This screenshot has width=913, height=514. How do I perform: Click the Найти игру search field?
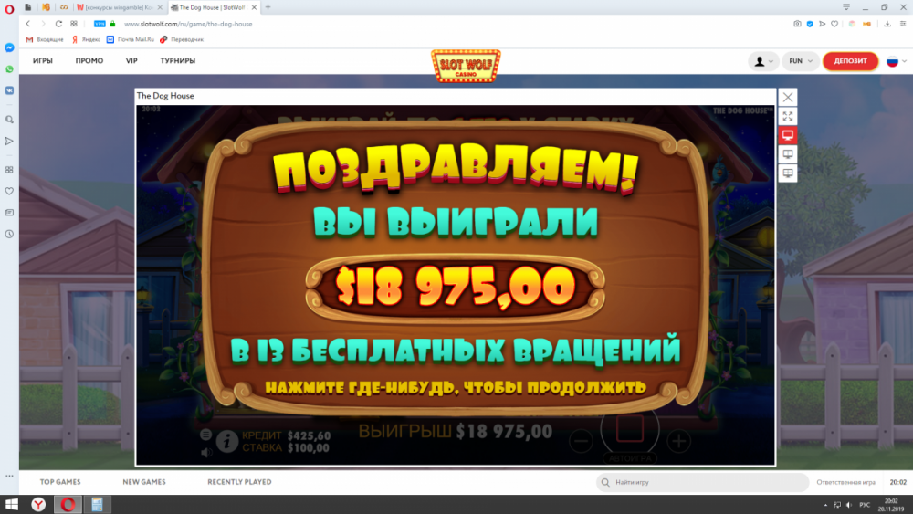702,482
